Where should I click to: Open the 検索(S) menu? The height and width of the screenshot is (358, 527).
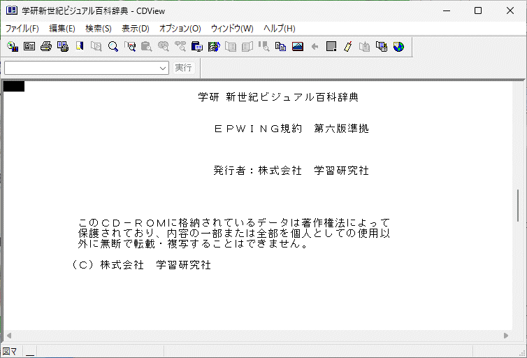click(99, 29)
